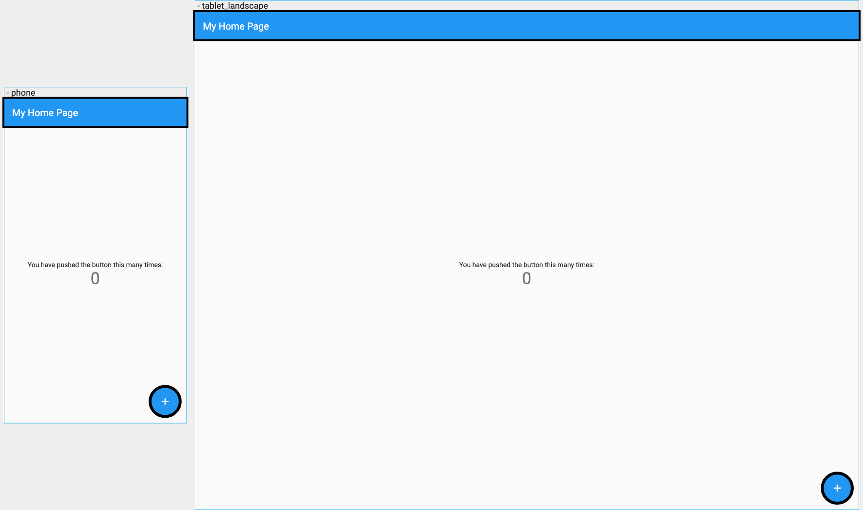The image size is (863, 510).
Task: Click the pushed-button message in phone preview
Action: click(x=95, y=265)
